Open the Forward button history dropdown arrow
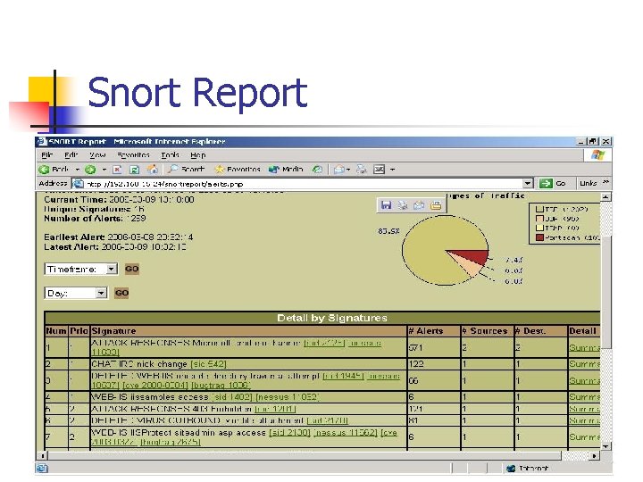 tap(104, 170)
